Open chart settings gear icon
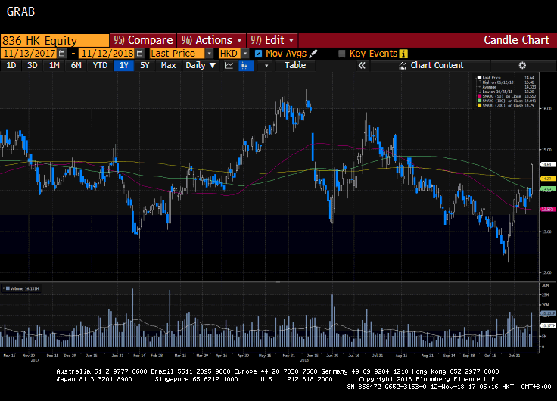The height and width of the screenshot is (401, 557). tap(522, 65)
